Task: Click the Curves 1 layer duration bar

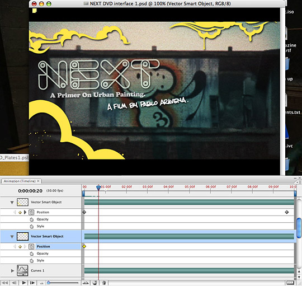Action: click(189, 270)
